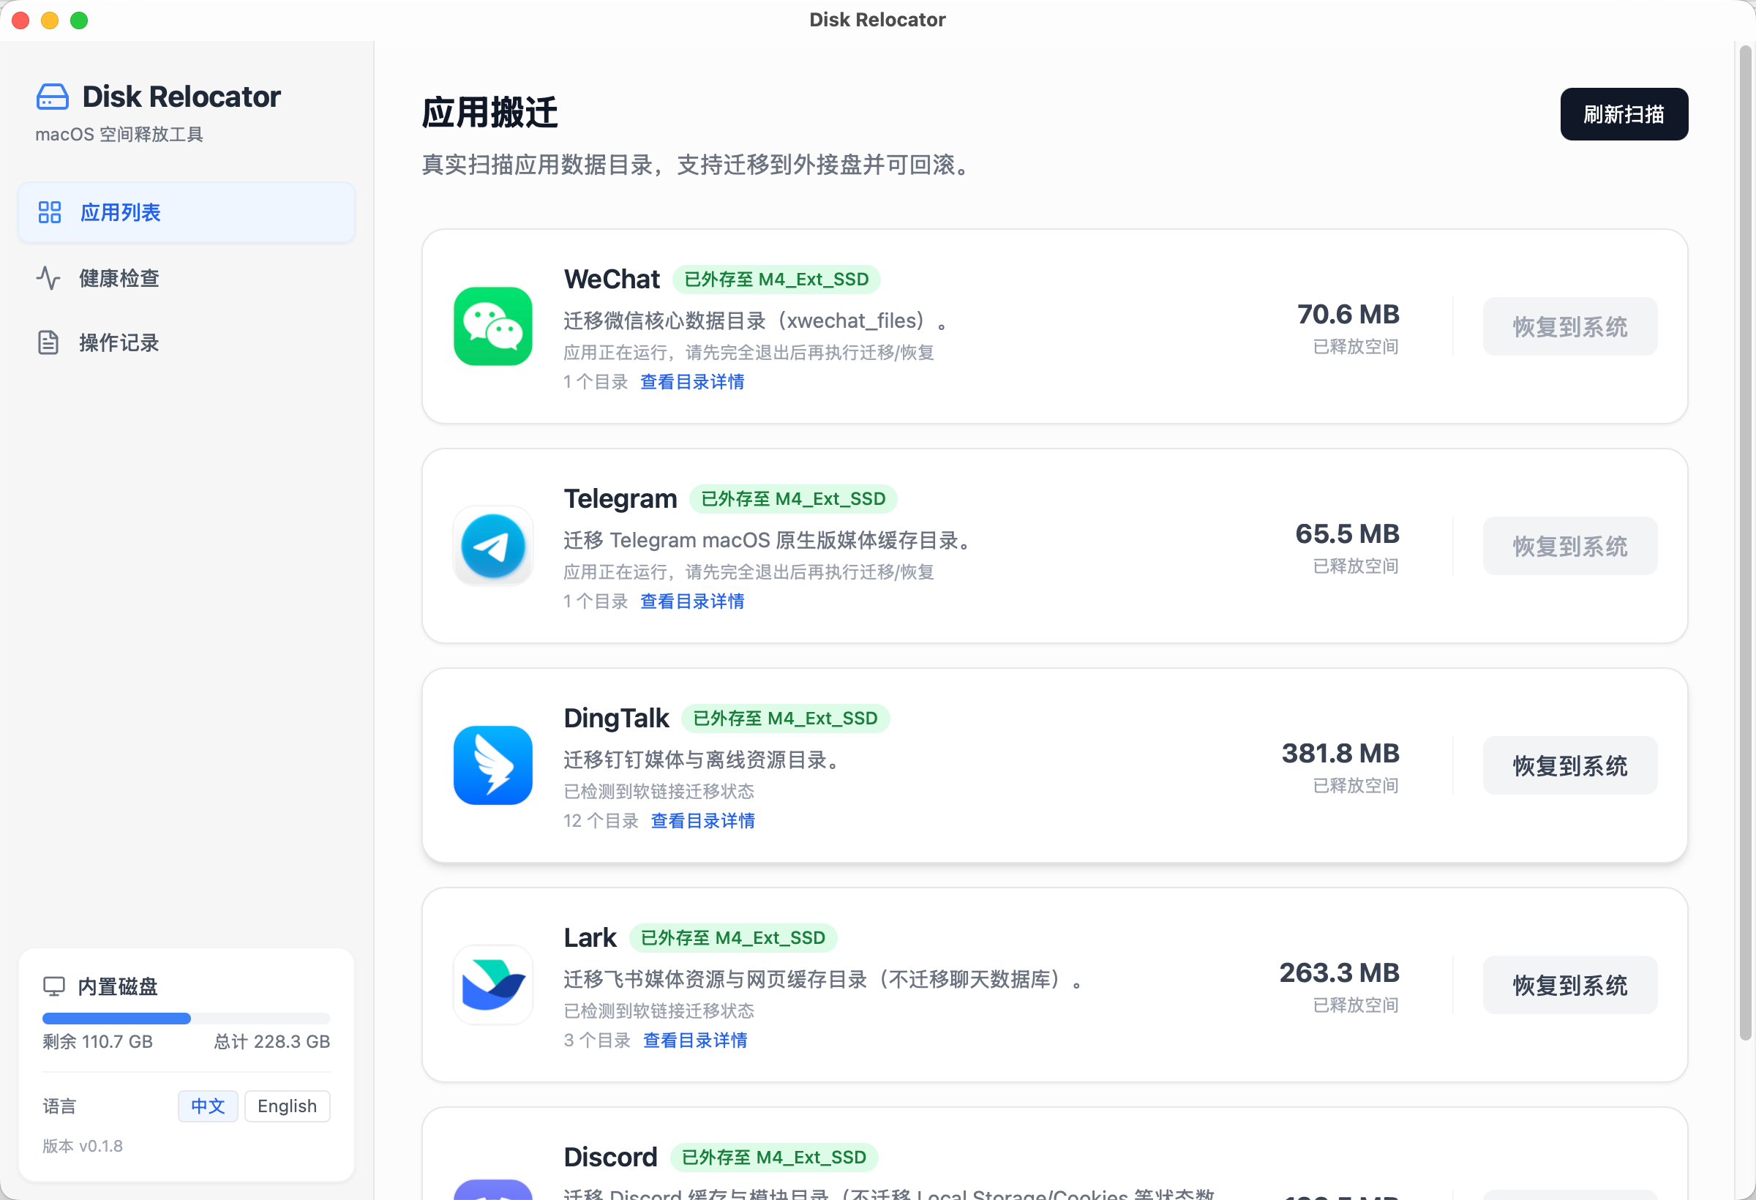Click the Telegram paper plane icon
This screenshot has width=1756, height=1200.
point(492,546)
